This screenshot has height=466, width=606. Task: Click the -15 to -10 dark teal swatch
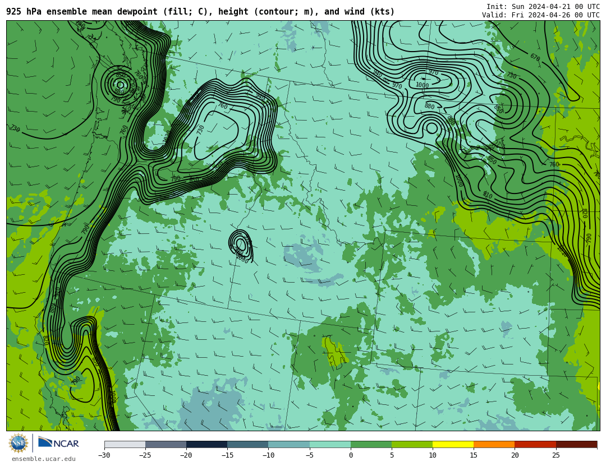tap(248, 445)
